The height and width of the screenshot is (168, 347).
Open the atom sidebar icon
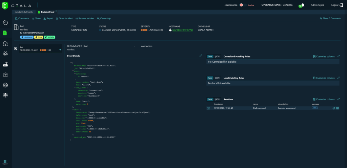click(5, 54)
